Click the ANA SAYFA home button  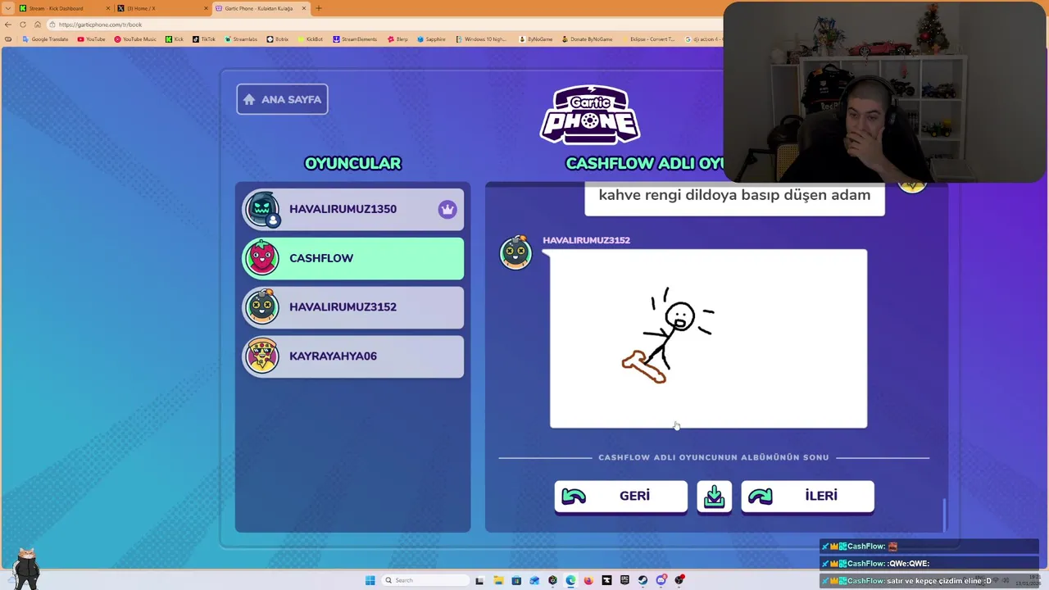tap(282, 99)
